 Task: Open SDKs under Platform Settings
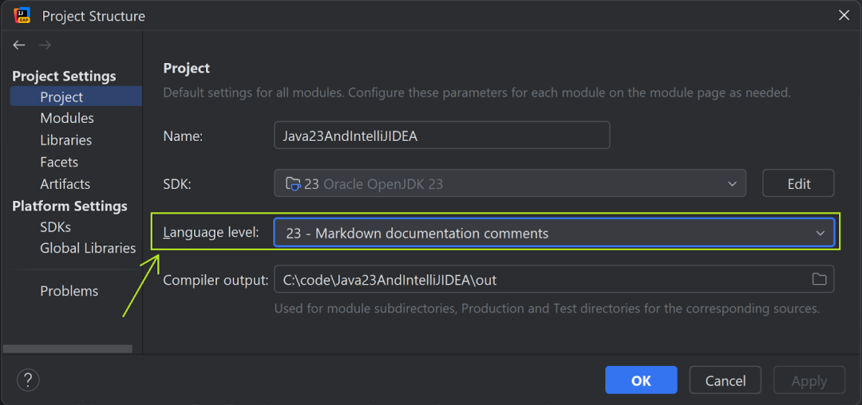coord(55,227)
